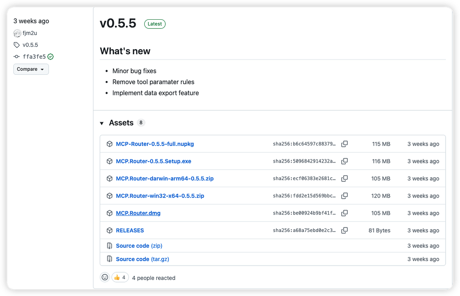460x296 pixels.
Task: Open fjm2u's avatar image
Action: tap(18, 33)
